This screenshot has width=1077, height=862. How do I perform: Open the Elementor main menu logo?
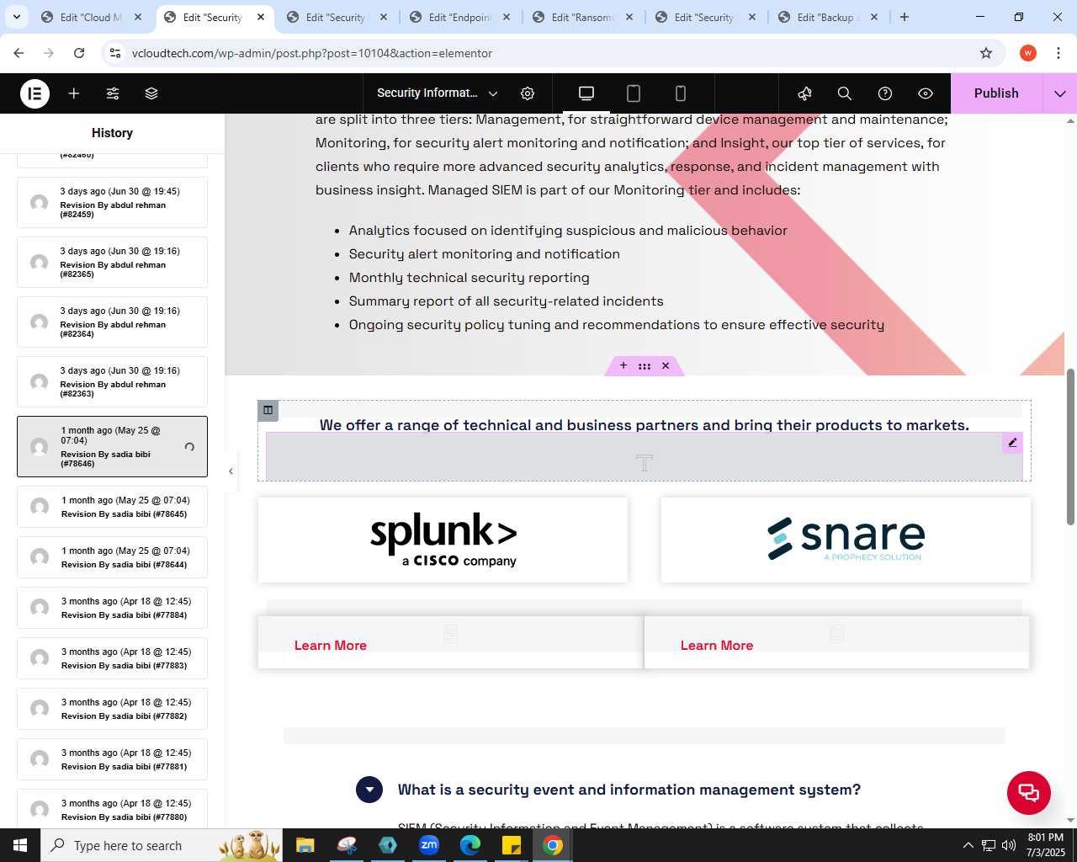[x=34, y=93]
